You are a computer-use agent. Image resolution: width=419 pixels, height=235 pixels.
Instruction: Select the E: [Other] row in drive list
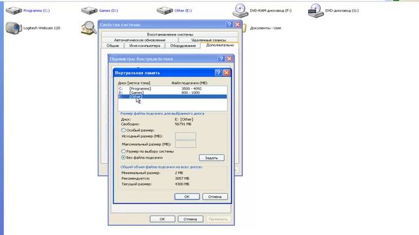[x=172, y=97]
